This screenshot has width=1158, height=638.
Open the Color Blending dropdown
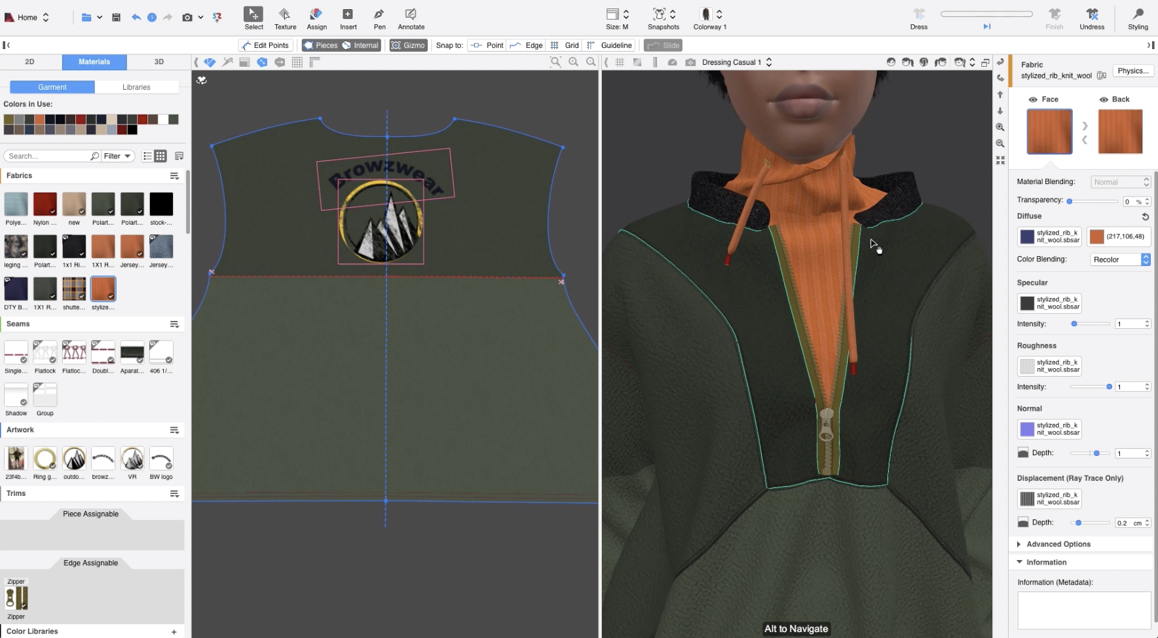[x=1121, y=259]
